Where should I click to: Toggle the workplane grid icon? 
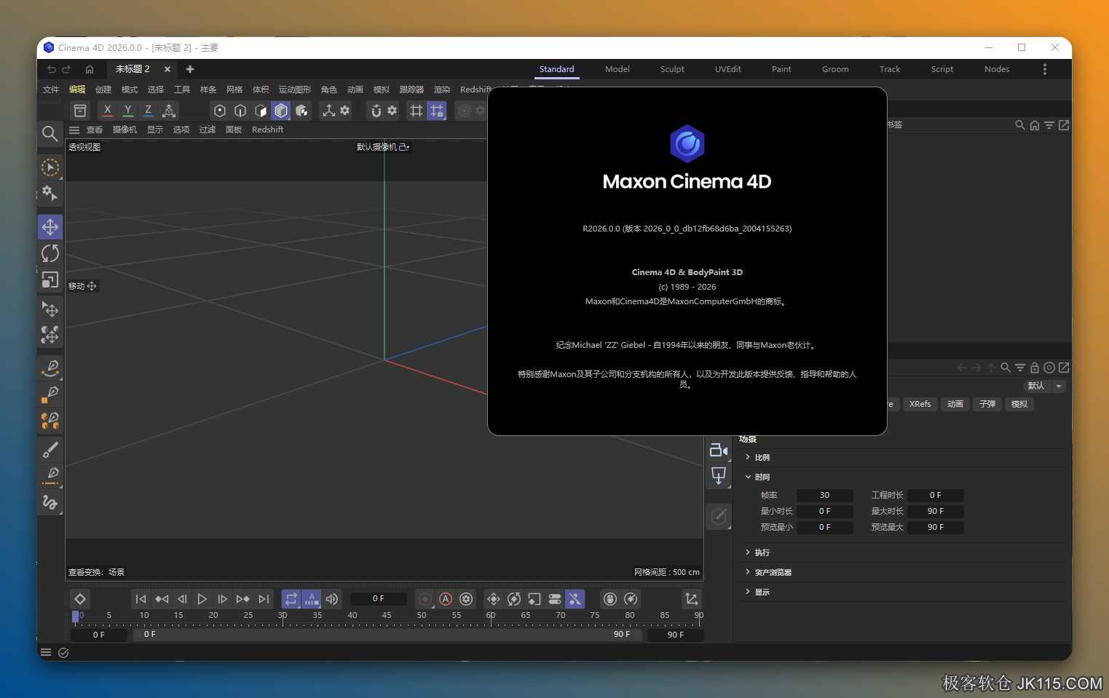coord(417,111)
